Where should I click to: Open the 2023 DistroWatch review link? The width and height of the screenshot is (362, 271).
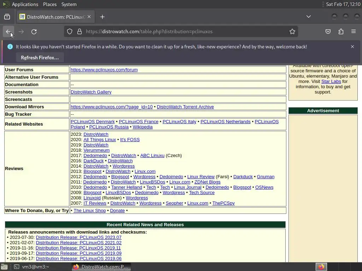pyautogui.click(x=96, y=134)
